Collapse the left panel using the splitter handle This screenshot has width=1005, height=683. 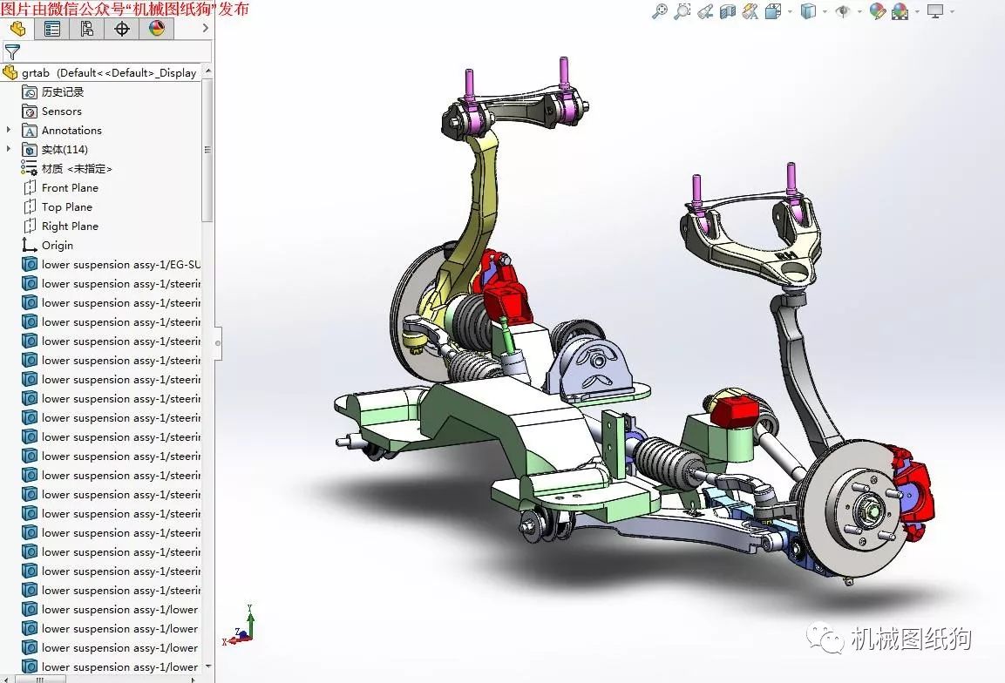coord(218,342)
